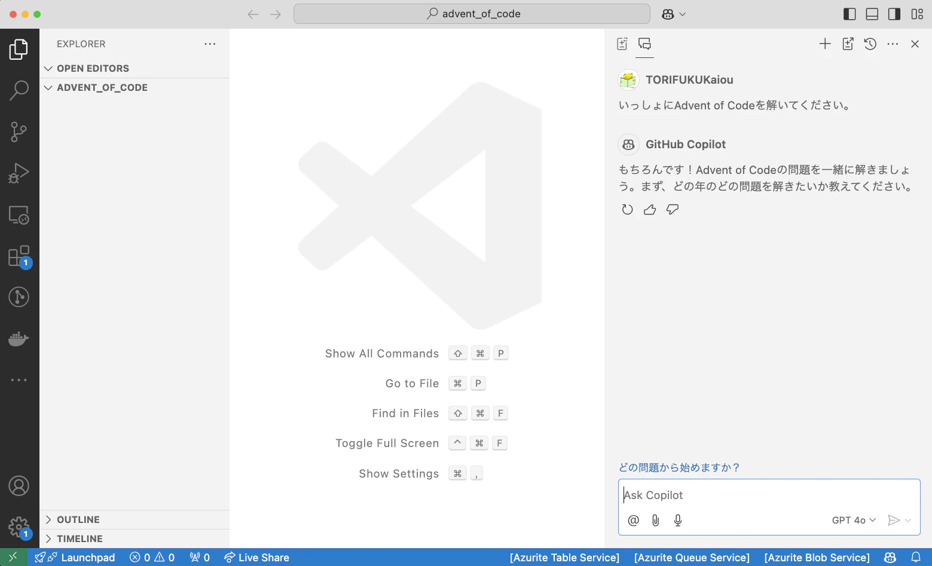This screenshot has height=566, width=932.
Task: Click Azurite Table Service status item
Action: pos(564,557)
